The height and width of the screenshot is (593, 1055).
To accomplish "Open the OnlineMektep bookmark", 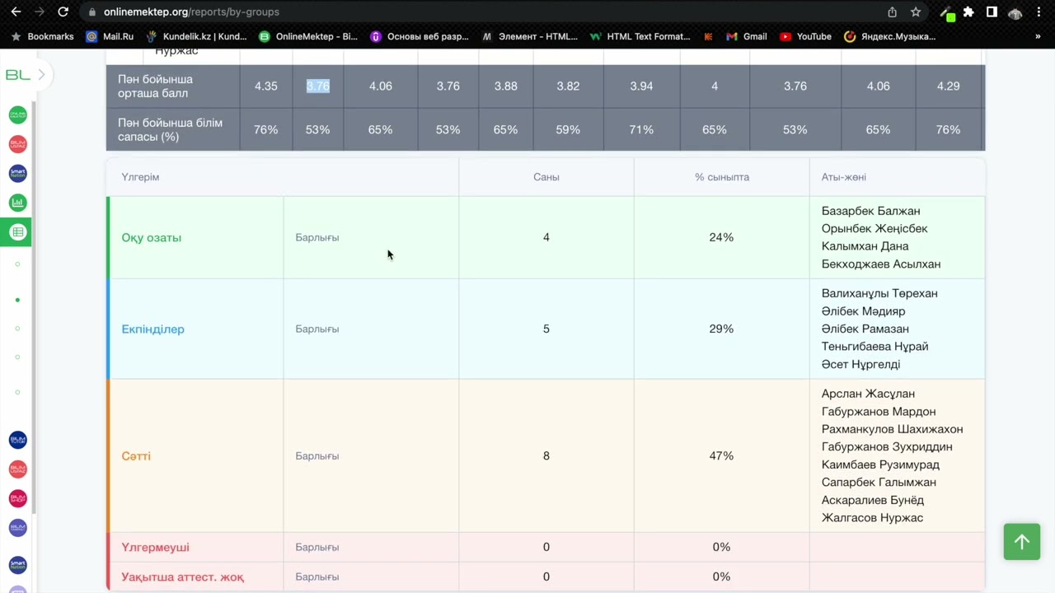I will coord(308,36).
